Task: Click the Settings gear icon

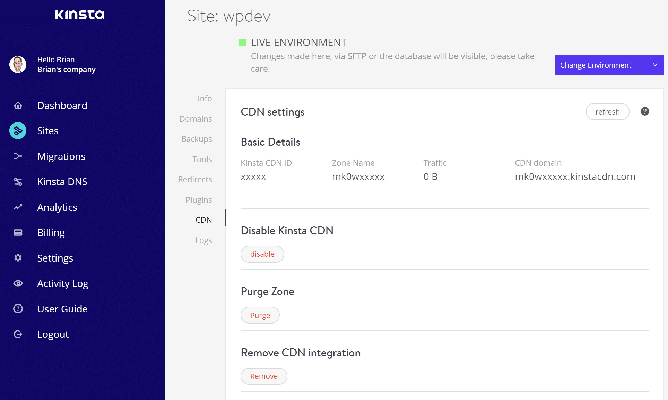Action: click(18, 258)
